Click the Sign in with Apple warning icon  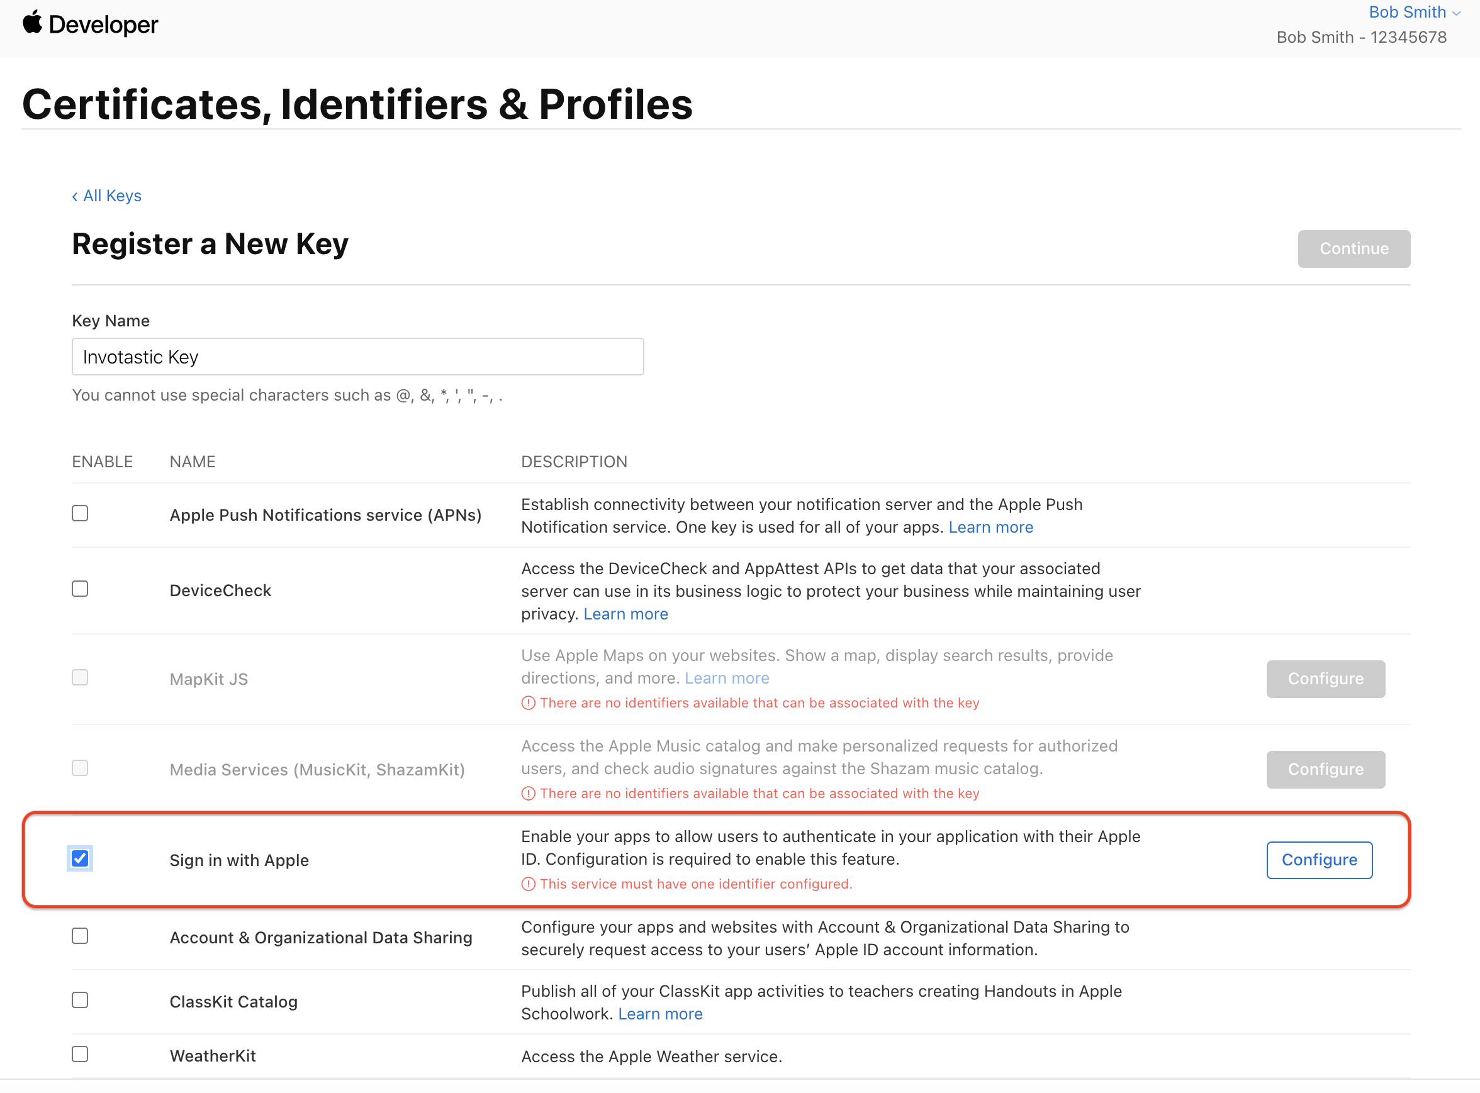click(528, 885)
